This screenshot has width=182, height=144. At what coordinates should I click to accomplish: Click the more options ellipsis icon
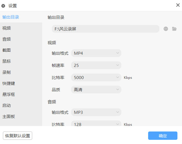coord(166,29)
